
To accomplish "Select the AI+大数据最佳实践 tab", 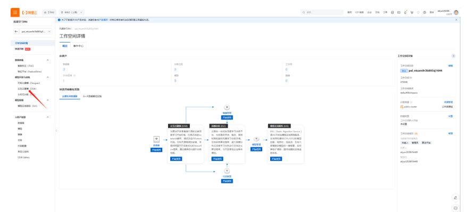I will pyautogui.click(x=93, y=96).
